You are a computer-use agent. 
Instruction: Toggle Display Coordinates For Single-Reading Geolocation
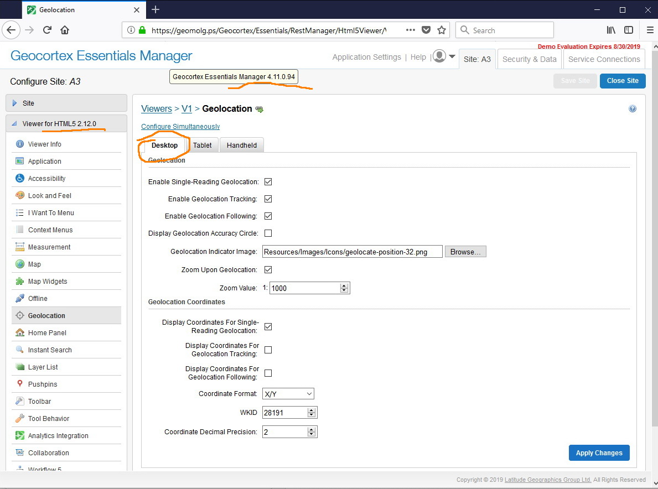(268, 326)
